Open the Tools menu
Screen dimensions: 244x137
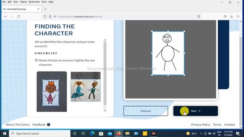click(x=44, y=2)
